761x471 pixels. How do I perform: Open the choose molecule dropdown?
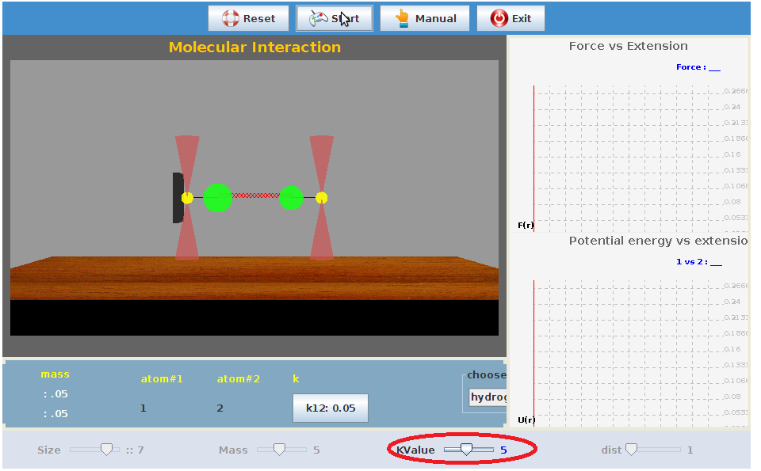tap(487, 397)
